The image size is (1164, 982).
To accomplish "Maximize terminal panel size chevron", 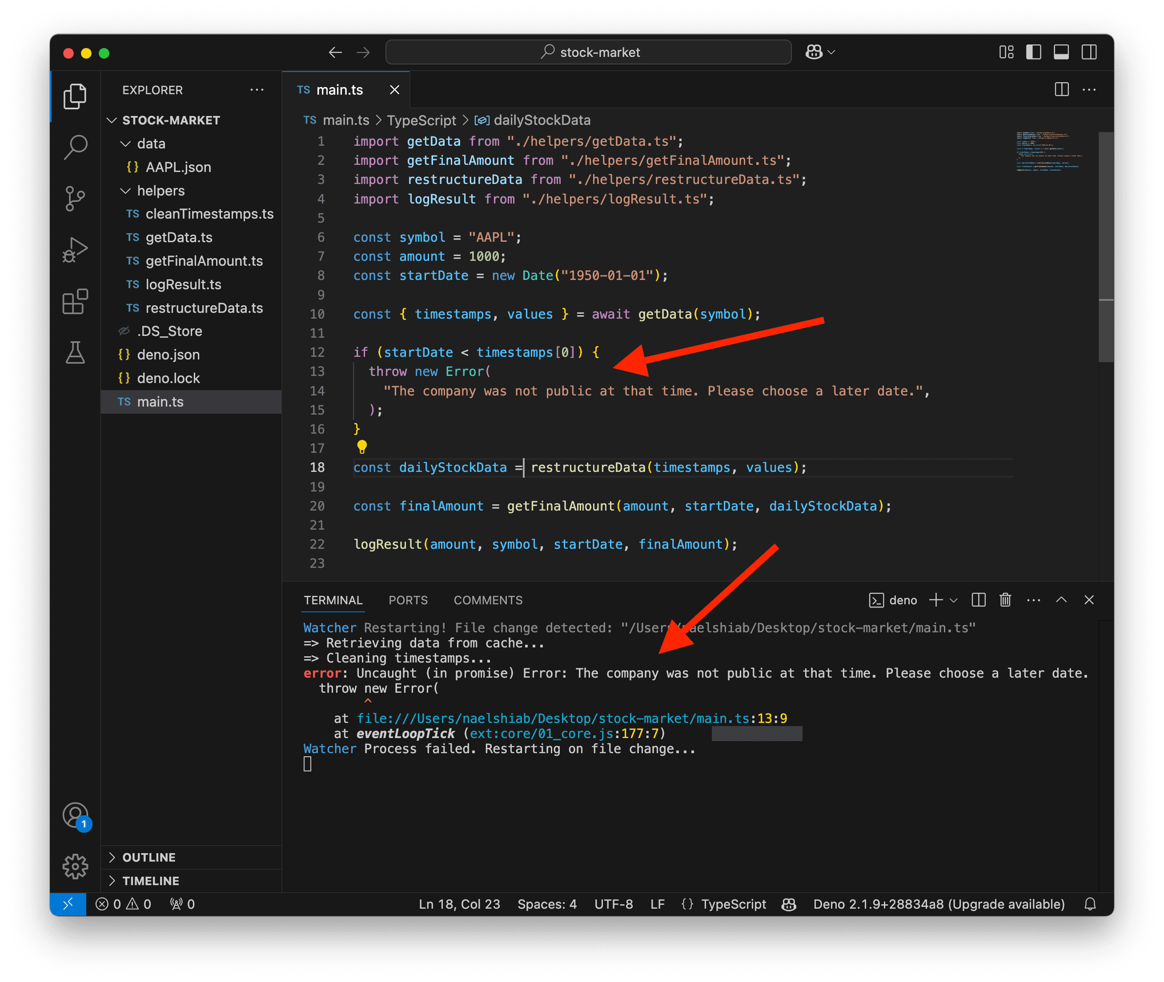I will [1062, 600].
